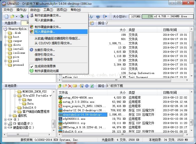Expand the boot folder node

5,37
